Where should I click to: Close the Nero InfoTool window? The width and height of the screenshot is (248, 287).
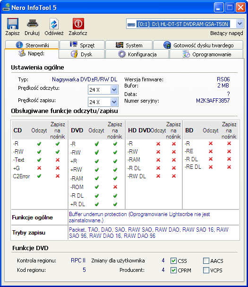(240, 8)
